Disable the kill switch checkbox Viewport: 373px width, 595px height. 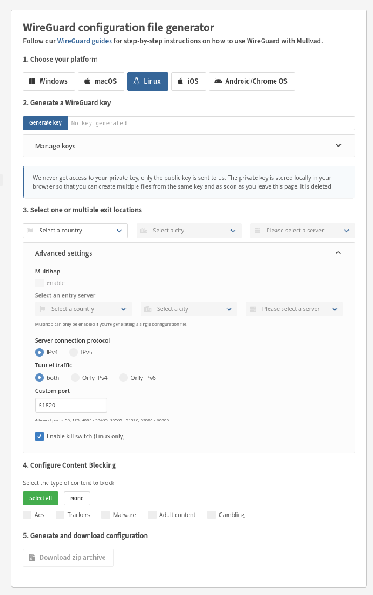click(x=39, y=436)
